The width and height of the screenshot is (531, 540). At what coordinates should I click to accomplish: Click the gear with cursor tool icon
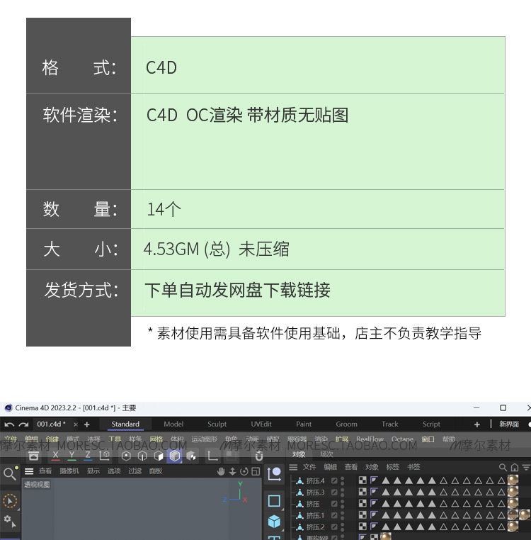point(10,522)
